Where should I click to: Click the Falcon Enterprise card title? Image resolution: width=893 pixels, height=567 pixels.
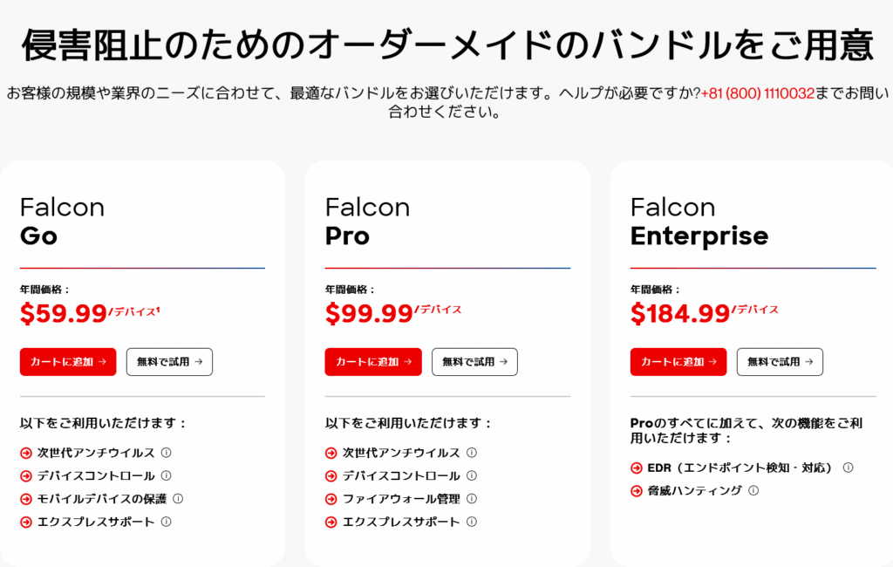click(699, 222)
